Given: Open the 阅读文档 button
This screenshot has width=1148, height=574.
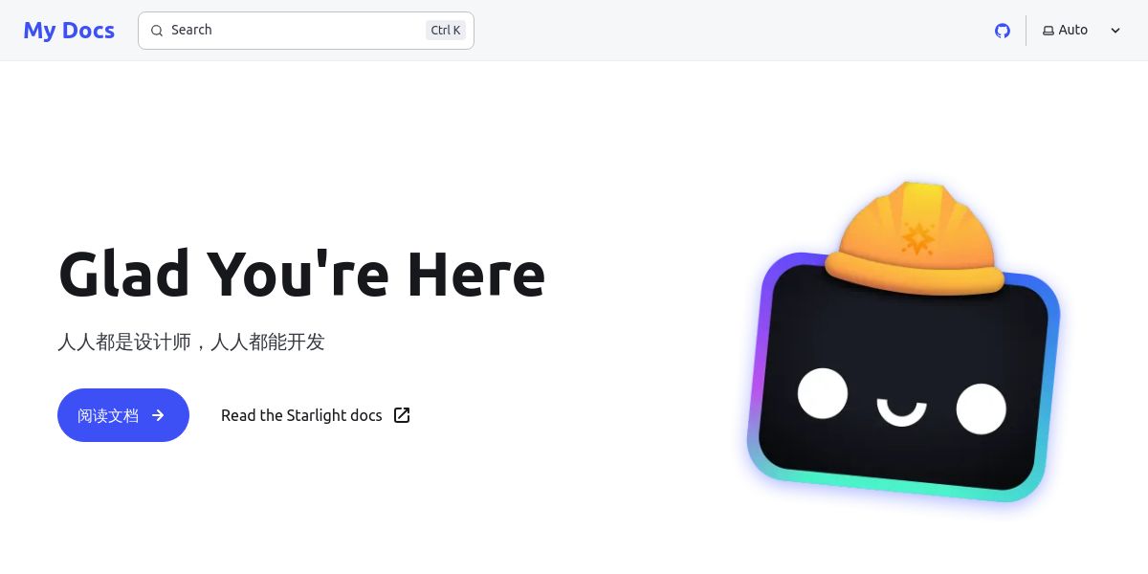Looking at the screenshot, I should [123, 415].
